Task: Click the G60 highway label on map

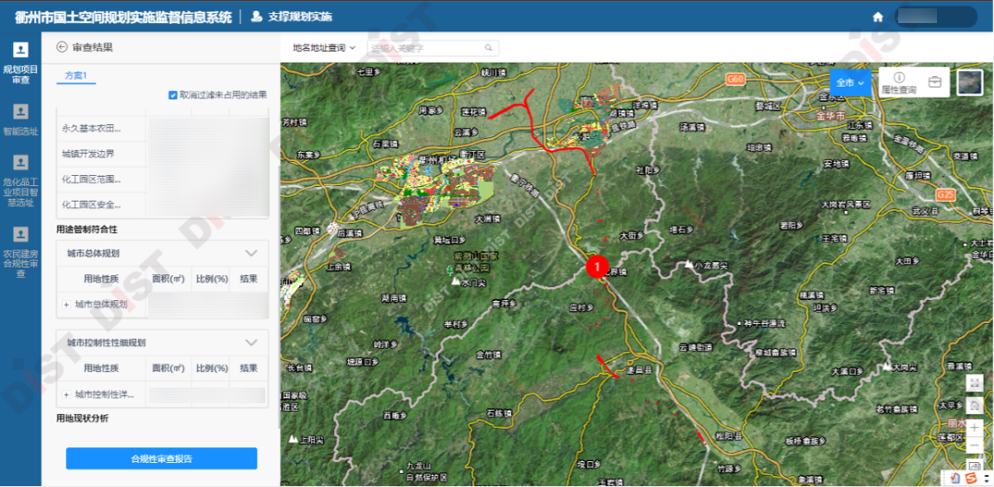Action: pyautogui.click(x=736, y=79)
